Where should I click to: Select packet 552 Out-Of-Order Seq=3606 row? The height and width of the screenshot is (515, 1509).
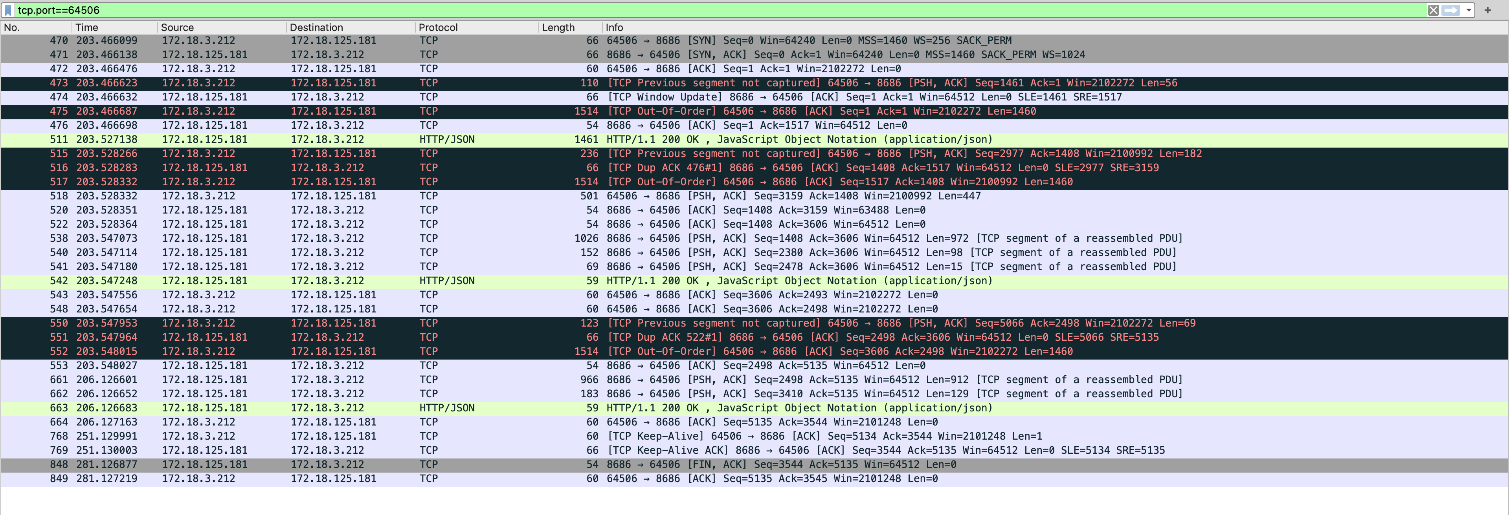click(754, 351)
